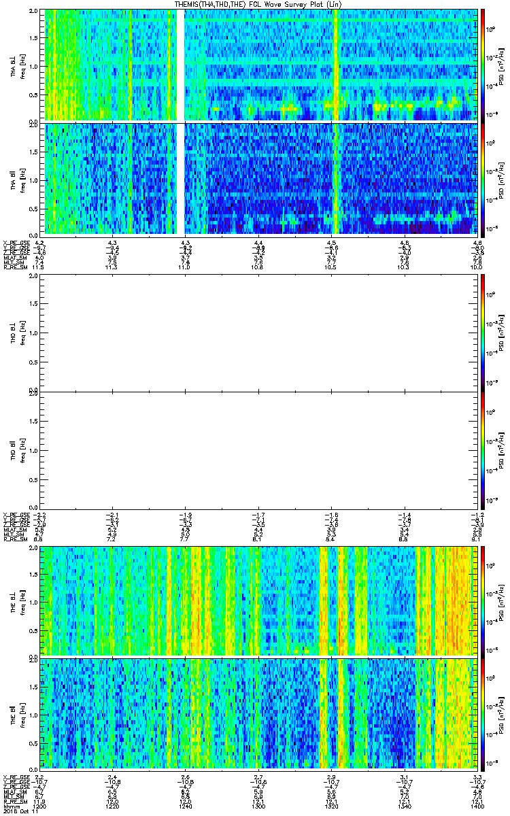Click the "THE BL freq [Hz]" axis label
Viewport: 510px width, 816px height.
pyautogui.click(x=18, y=601)
